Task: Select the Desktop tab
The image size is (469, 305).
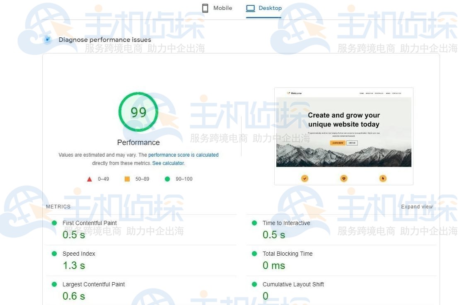Action: (264, 8)
